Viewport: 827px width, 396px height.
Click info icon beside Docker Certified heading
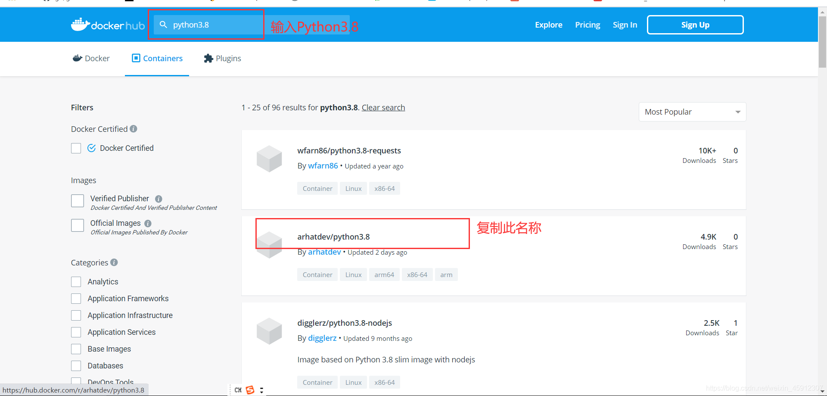tap(134, 129)
